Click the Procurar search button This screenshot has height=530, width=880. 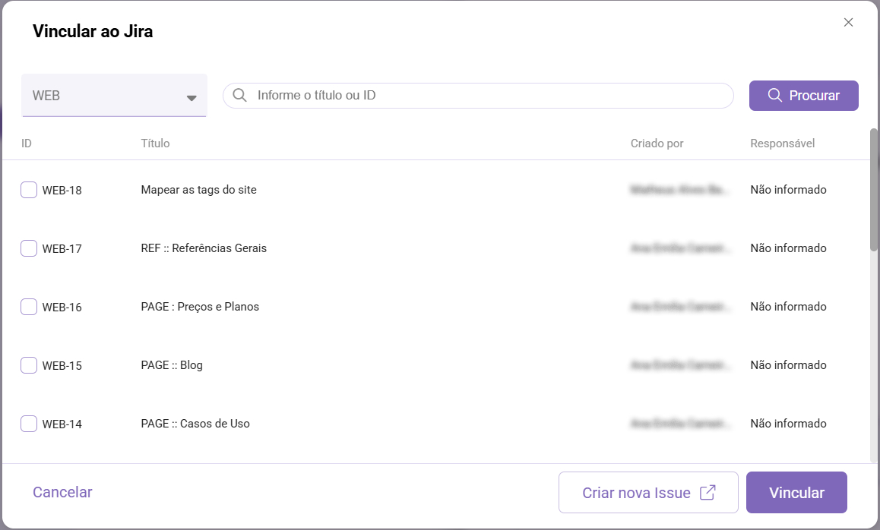803,96
